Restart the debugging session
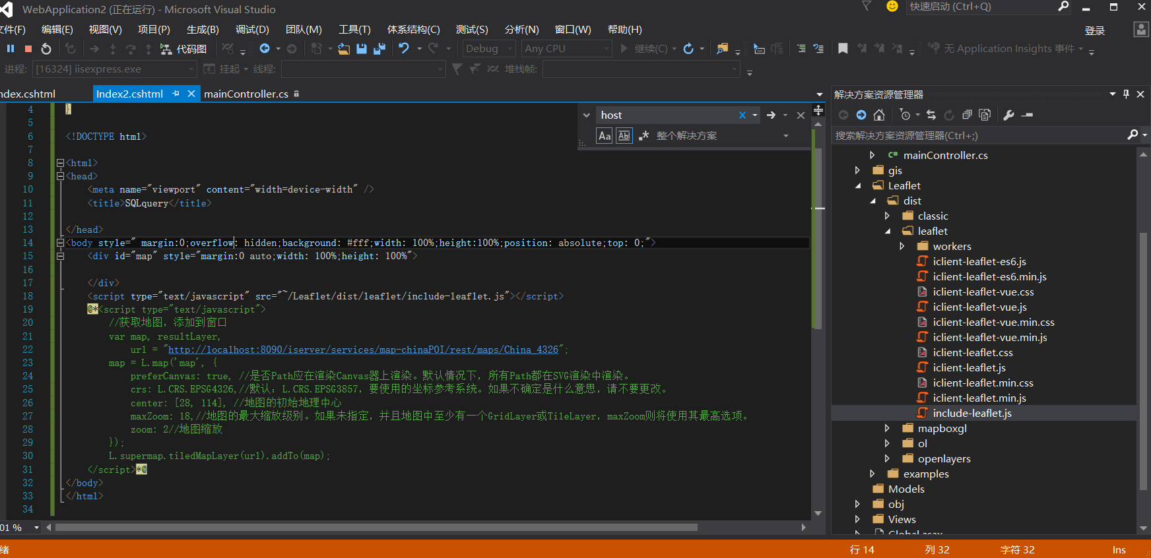This screenshot has height=558, width=1151. (x=46, y=49)
